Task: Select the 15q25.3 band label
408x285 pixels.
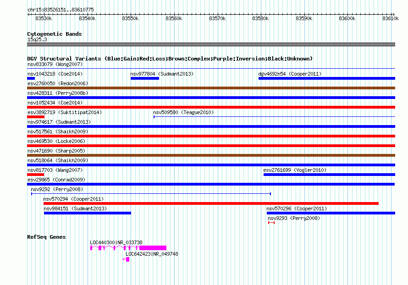Action: click(37, 39)
